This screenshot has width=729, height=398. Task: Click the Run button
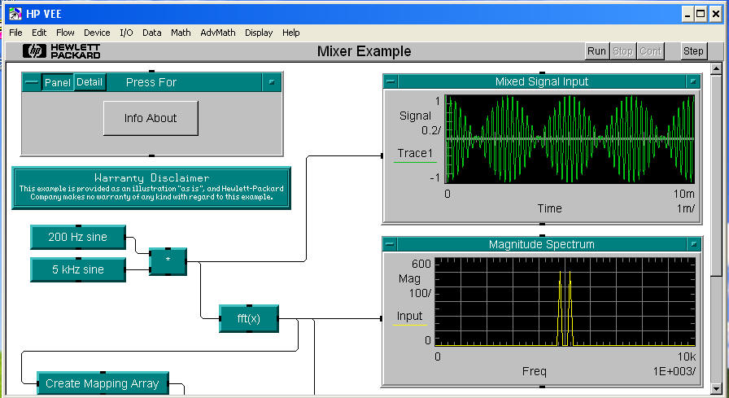(x=596, y=51)
